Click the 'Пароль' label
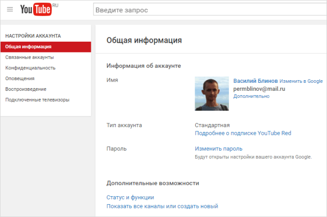Screen dimensions: 327x217 click(x=117, y=149)
